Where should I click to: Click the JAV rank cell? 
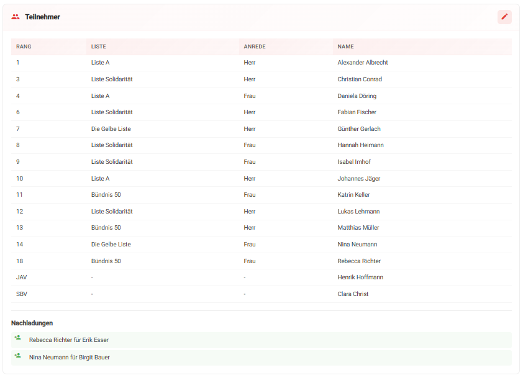click(x=21, y=277)
